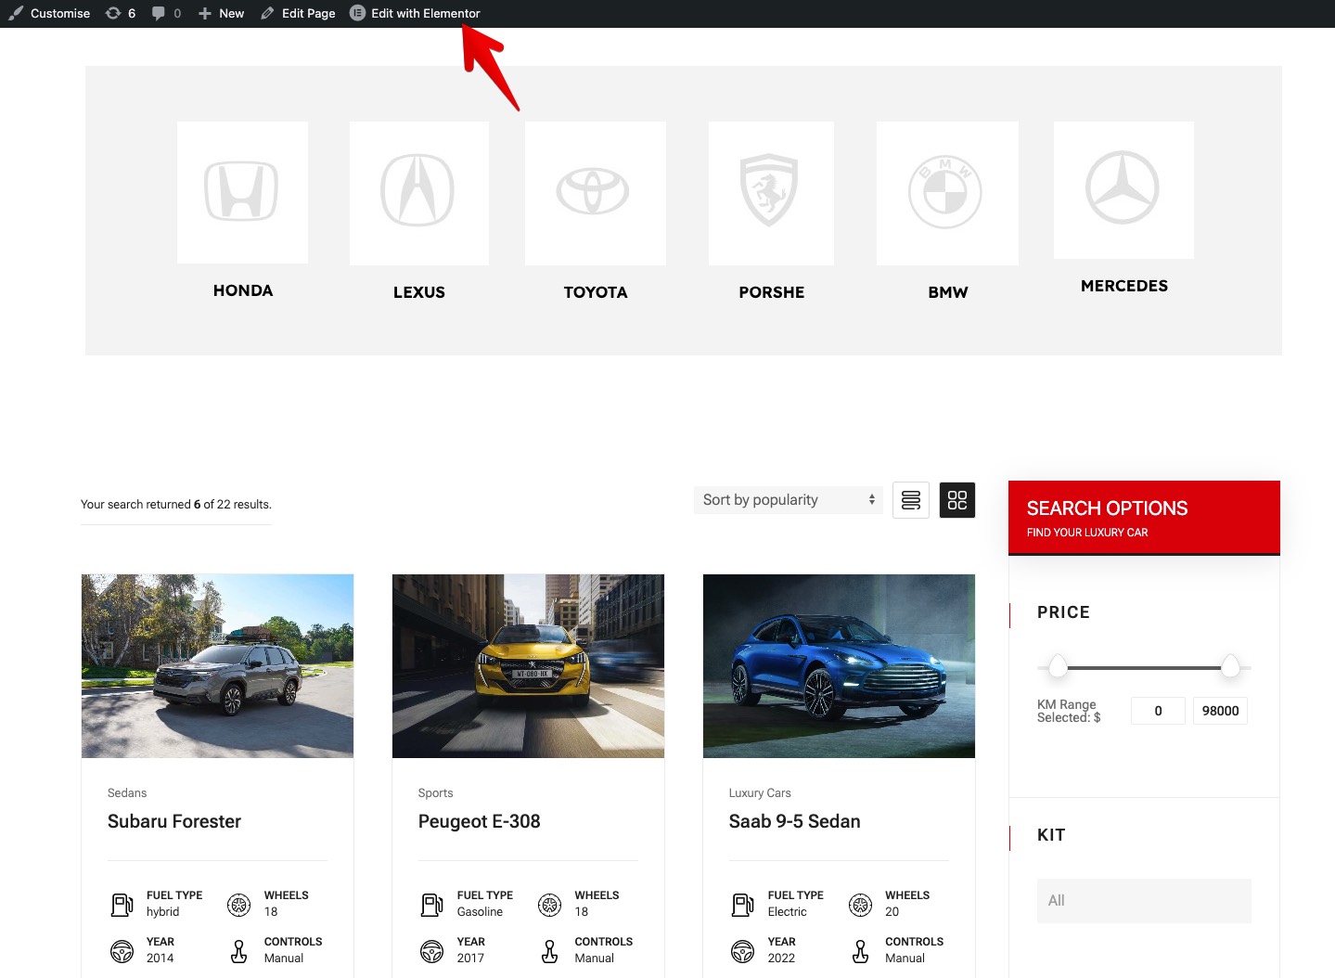The image size is (1335, 978).
Task: Click the maximum handle of the price slider
Action: click(1230, 666)
